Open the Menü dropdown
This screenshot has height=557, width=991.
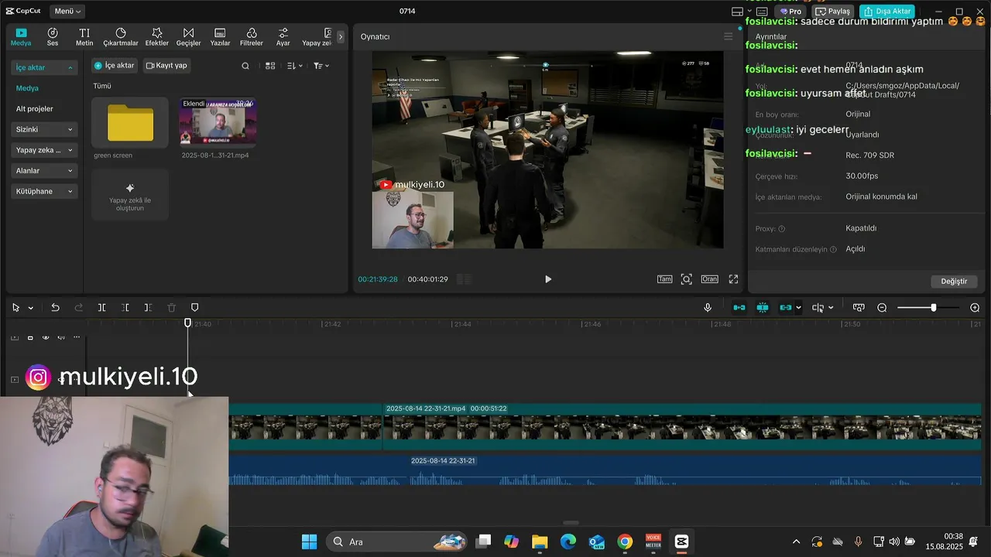[68, 11]
